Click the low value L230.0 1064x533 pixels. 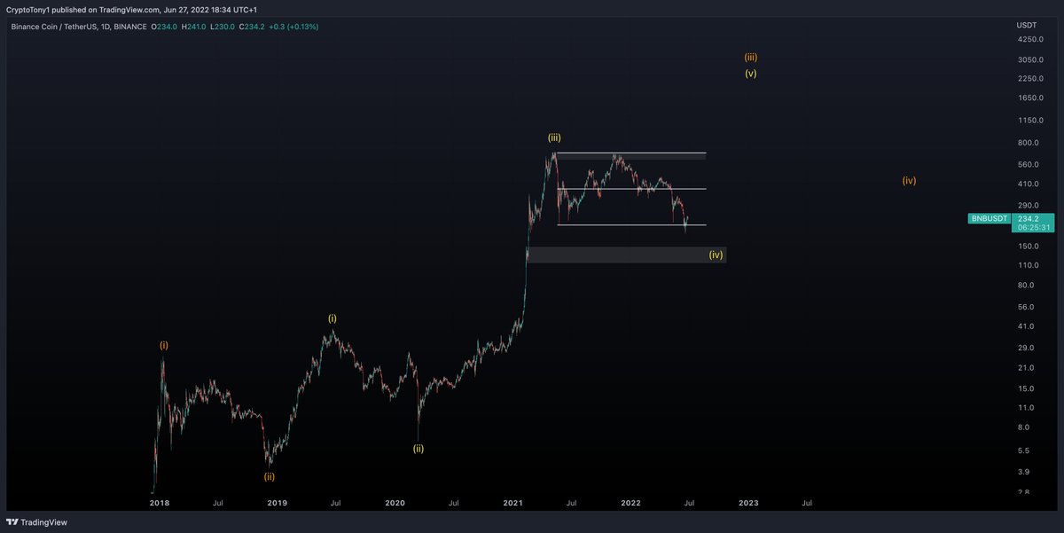pos(223,27)
